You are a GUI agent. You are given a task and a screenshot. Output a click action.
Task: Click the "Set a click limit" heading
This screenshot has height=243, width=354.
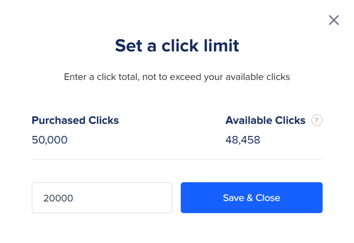coord(177,46)
